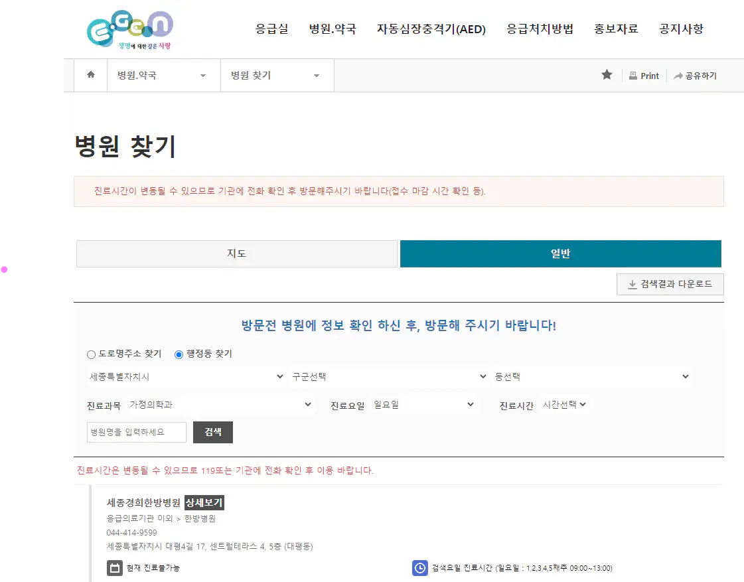Click the Print icon

[x=632, y=75]
